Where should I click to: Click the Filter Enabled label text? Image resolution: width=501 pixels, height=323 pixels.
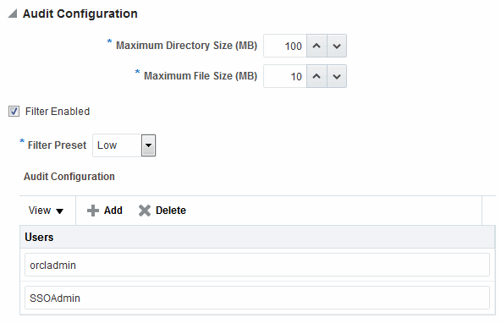tap(58, 112)
